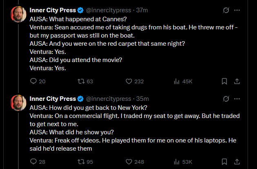Like the tweet with 248 likes
The height and width of the screenshot is (169, 257).
[x=128, y=162]
